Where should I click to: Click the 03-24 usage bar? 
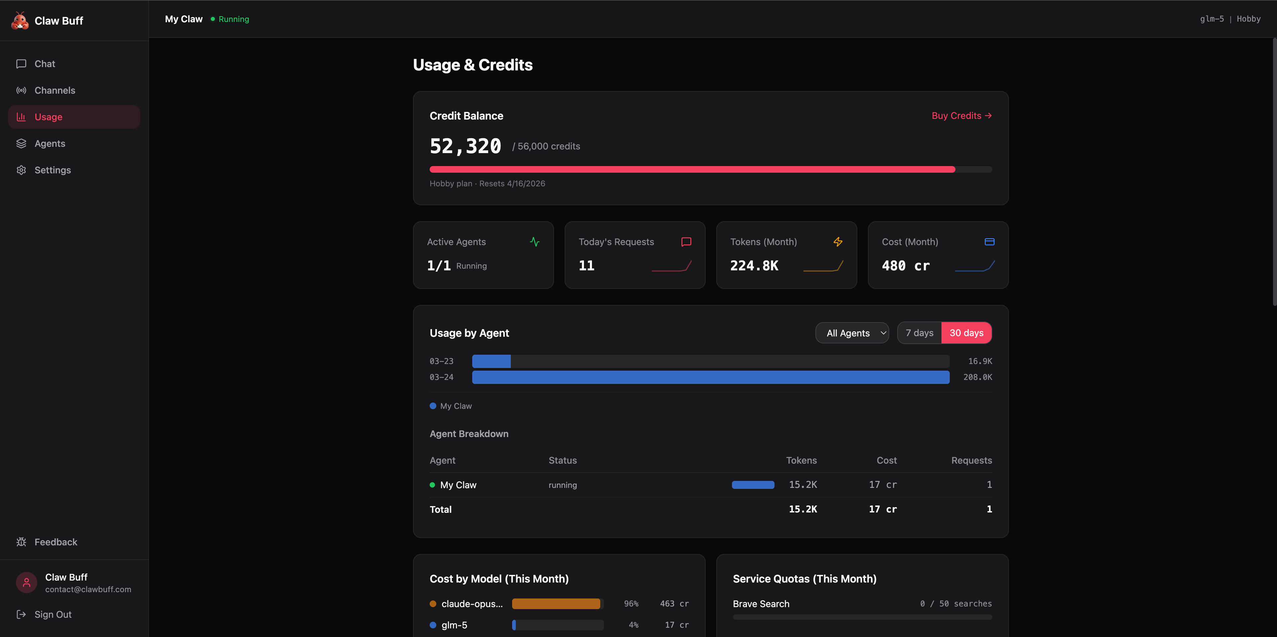pos(710,377)
